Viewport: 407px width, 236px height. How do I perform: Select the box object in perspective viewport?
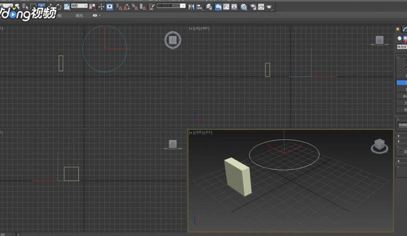[238, 177]
